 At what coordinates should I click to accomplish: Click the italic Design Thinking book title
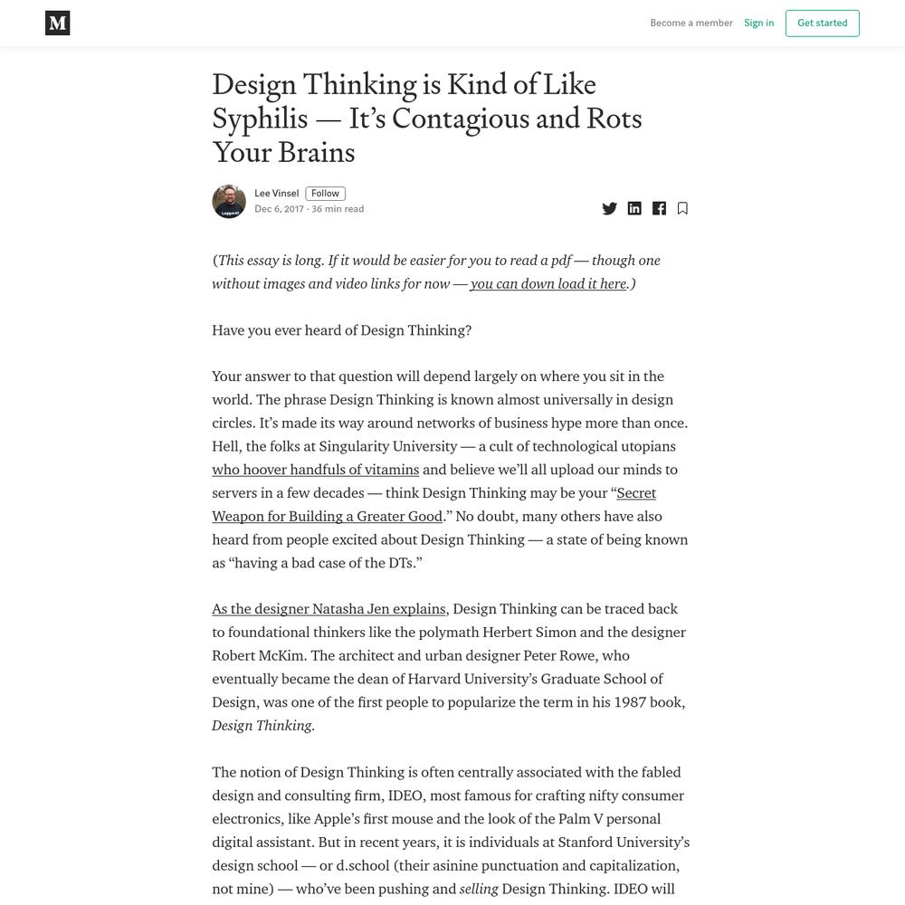click(262, 726)
